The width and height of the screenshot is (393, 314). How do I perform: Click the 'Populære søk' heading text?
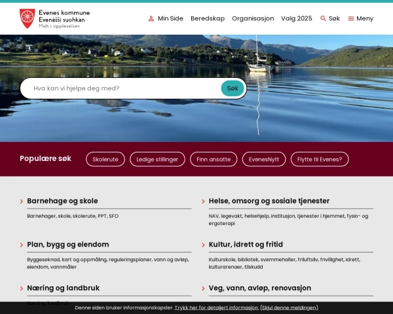click(45, 158)
